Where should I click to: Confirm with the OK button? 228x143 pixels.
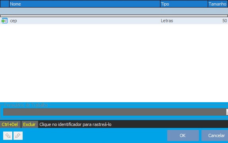(x=183, y=135)
